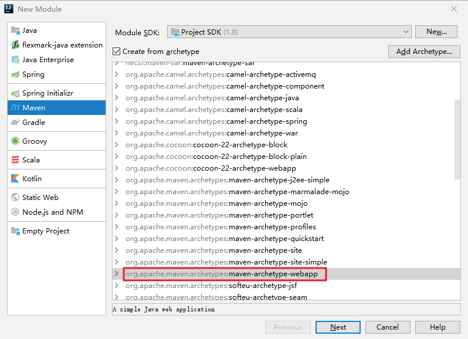Select maven-archetype-j2ee-simple row
Viewport: 468px width, 339px height.
(286, 180)
